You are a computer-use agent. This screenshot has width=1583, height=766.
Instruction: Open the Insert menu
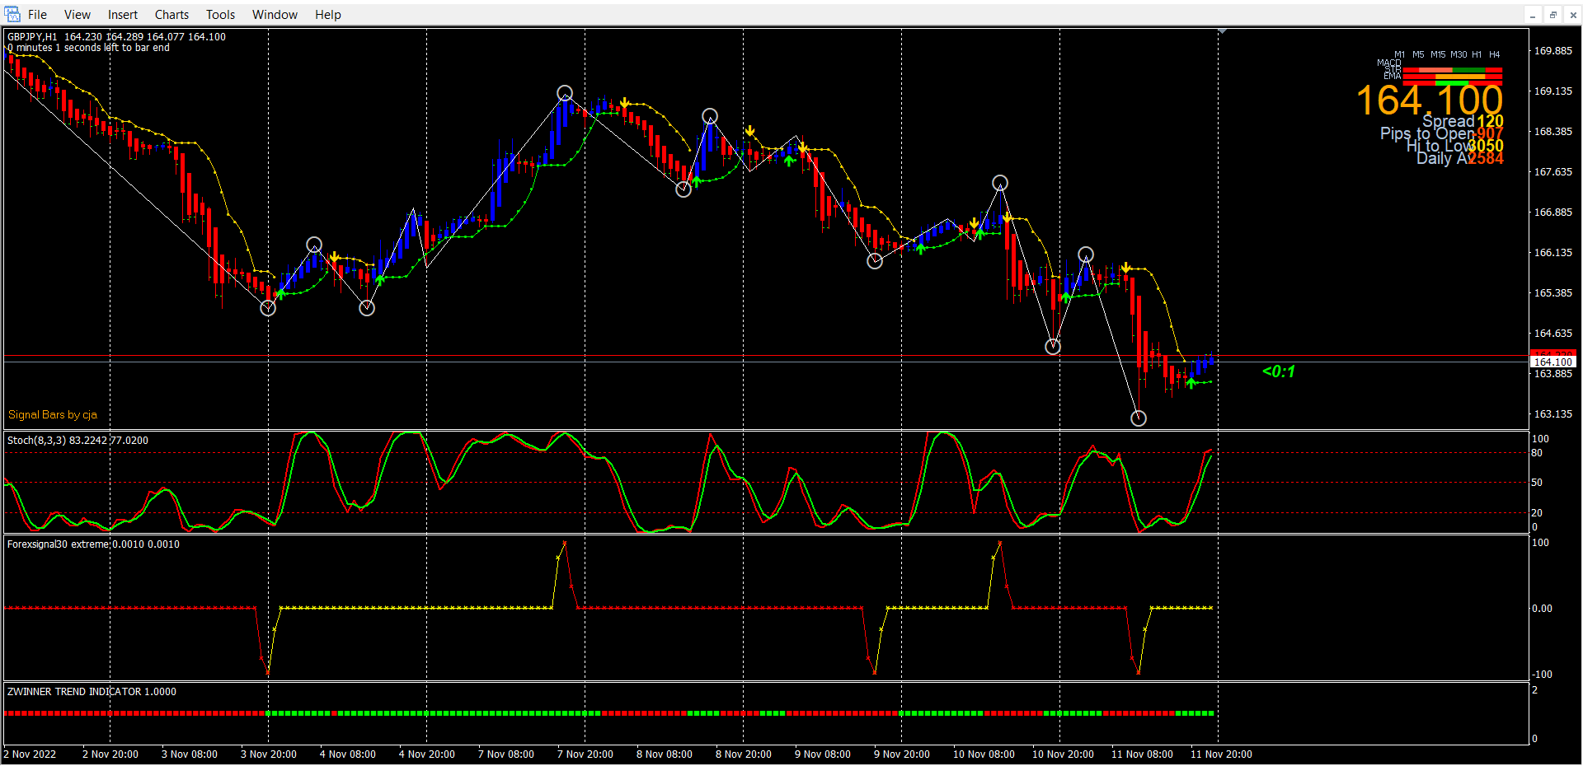[x=123, y=15]
